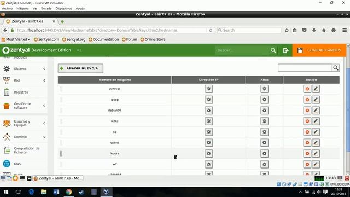This screenshot has width=350, height=197.
Task: Delete the w2k3 host row
Action: pyautogui.click(x=307, y=121)
